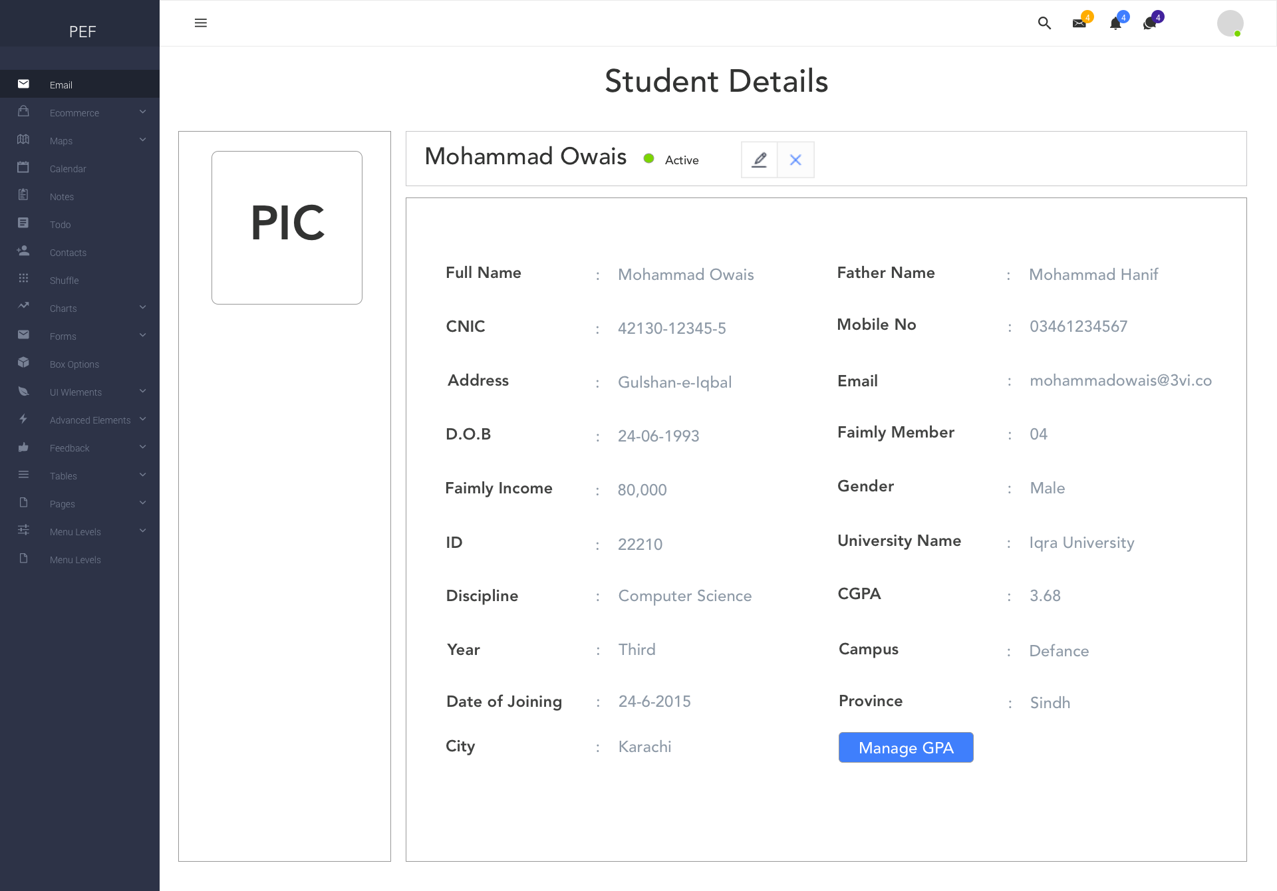This screenshot has width=1277, height=891.
Task: Expand the Tables submenu chevron
Action: [x=142, y=475]
